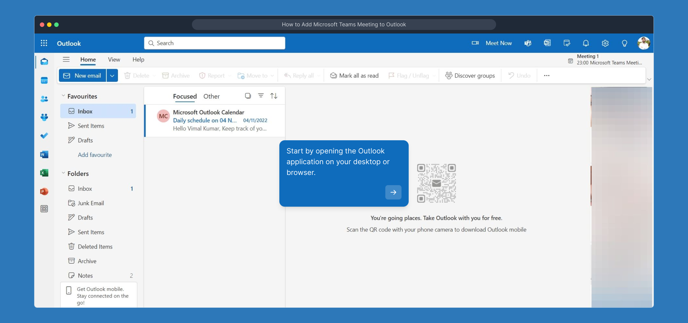This screenshot has width=688, height=323.
Task: Open PowerPoint from the sidebar
Action: [x=44, y=191]
